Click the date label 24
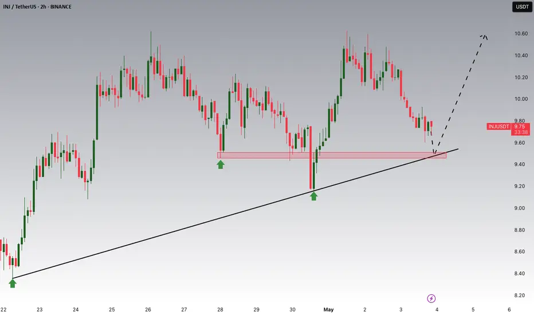 (x=76, y=309)
